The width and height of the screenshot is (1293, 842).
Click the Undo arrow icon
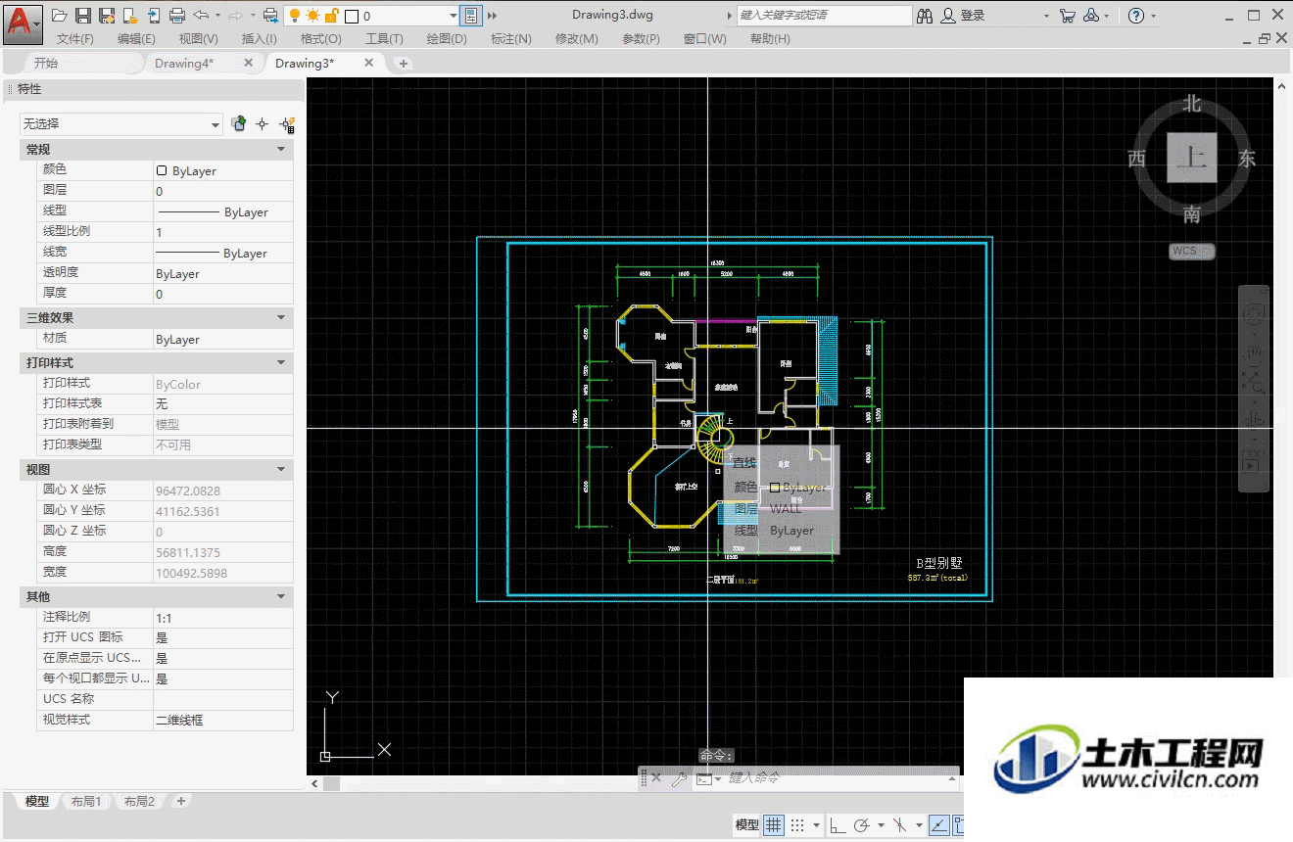click(x=201, y=16)
